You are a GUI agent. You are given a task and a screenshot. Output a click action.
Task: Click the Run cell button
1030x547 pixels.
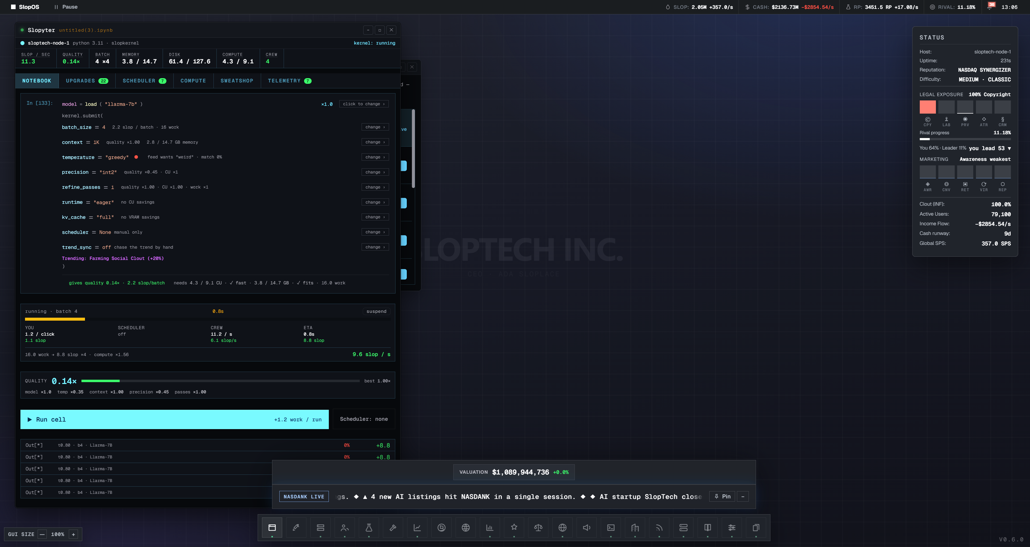click(x=174, y=419)
